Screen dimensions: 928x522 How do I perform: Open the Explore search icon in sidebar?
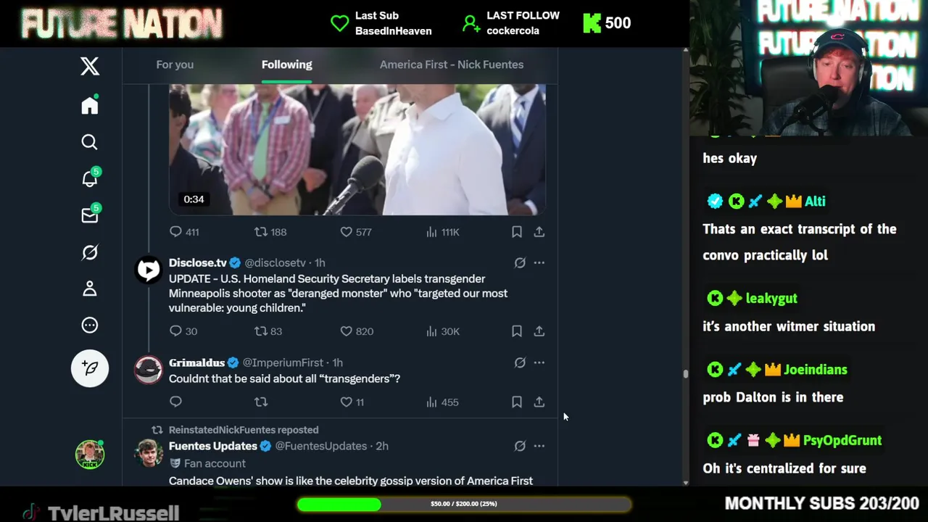tap(90, 142)
